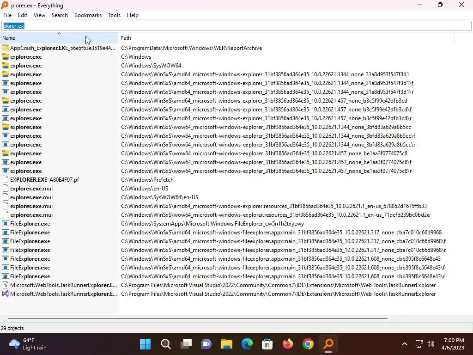Image resolution: width=473 pixels, height=355 pixels.
Task: Select explorer.exe with wow64 path ending 4075c8\r
Action: click(26, 171)
